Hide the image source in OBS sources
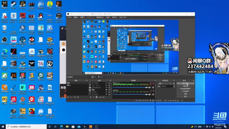The width and height of the screenshot is (229, 129). 106,90
